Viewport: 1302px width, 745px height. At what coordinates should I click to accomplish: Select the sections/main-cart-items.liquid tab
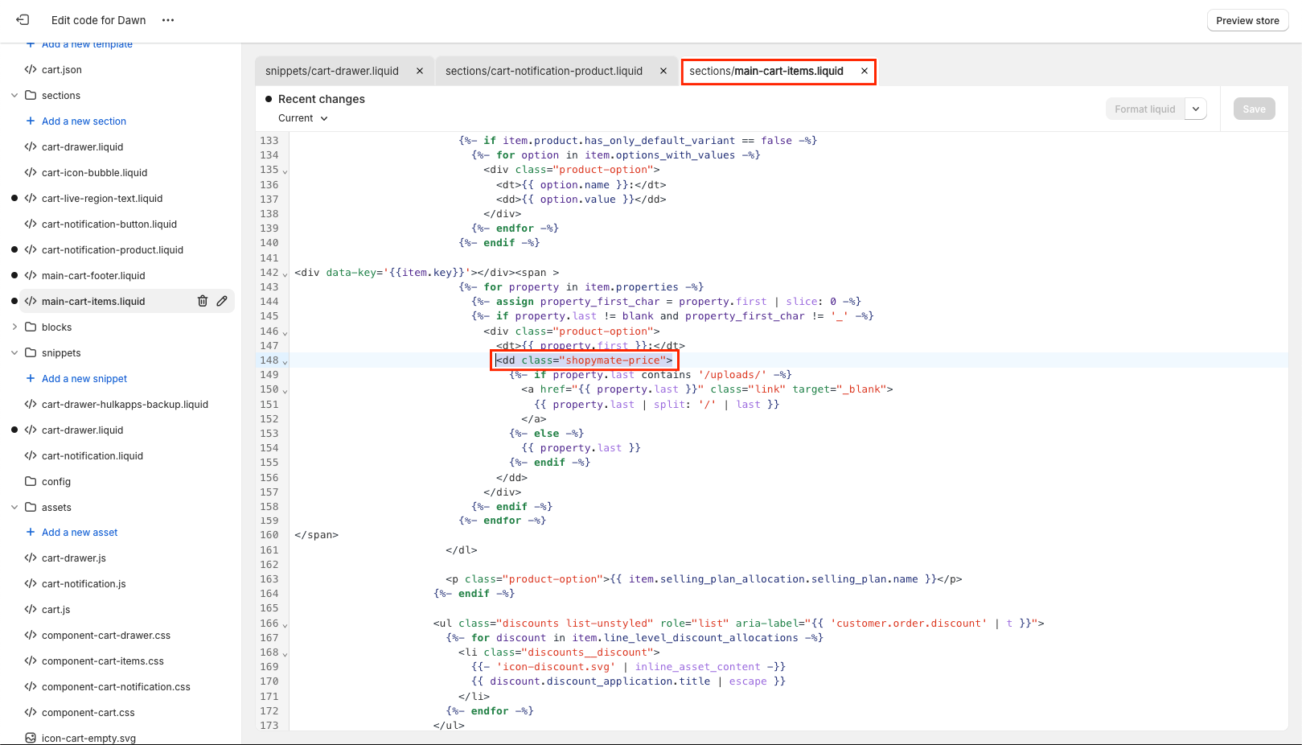[x=766, y=71]
